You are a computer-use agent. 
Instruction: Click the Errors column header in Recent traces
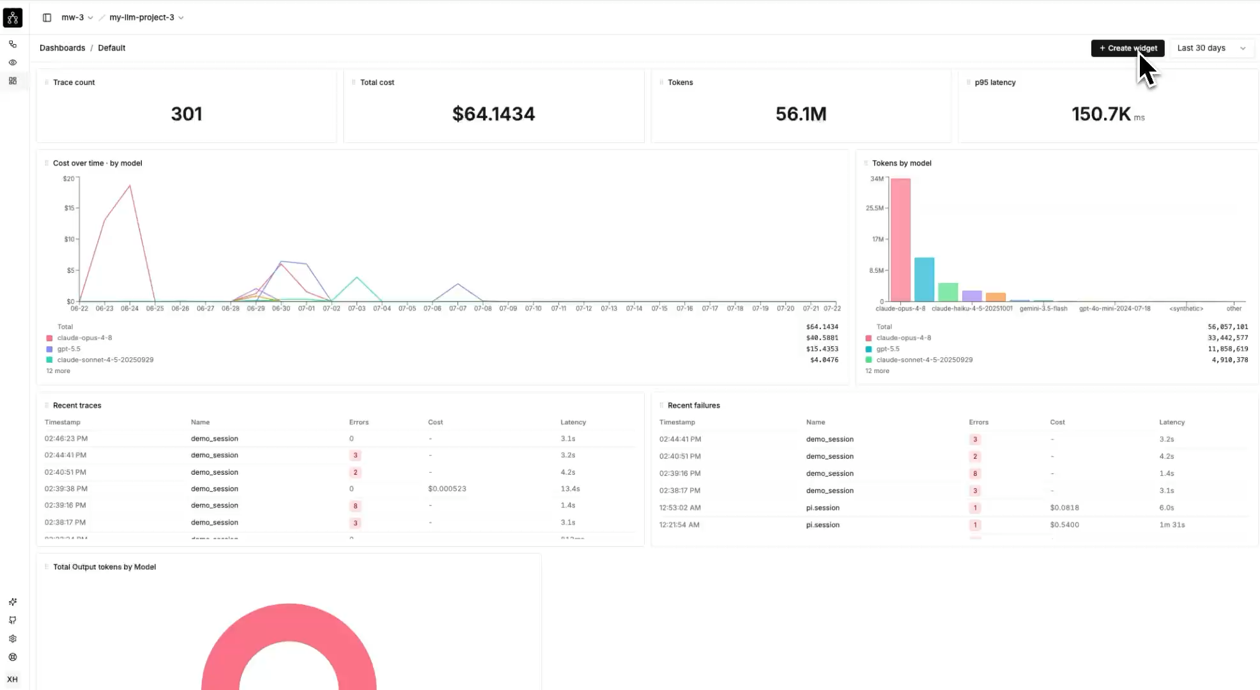click(x=359, y=422)
